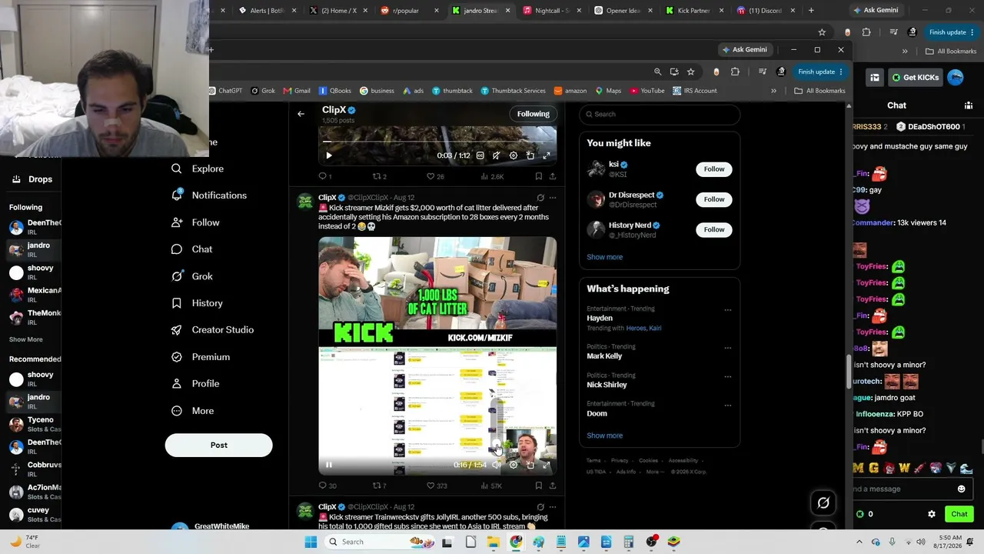Like the post with 373 likes
The width and height of the screenshot is (984, 554).
(x=437, y=486)
